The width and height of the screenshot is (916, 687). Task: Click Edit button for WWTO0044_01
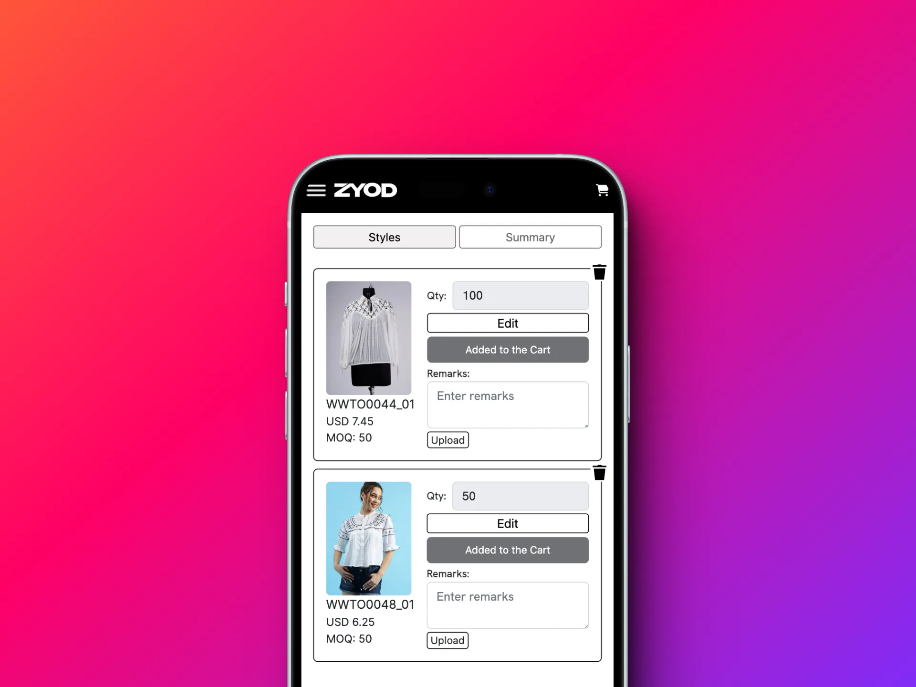click(506, 323)
